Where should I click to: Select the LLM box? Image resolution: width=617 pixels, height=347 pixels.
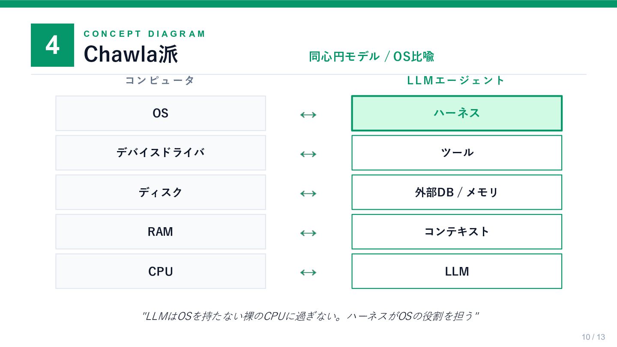(x=457, y=271)
